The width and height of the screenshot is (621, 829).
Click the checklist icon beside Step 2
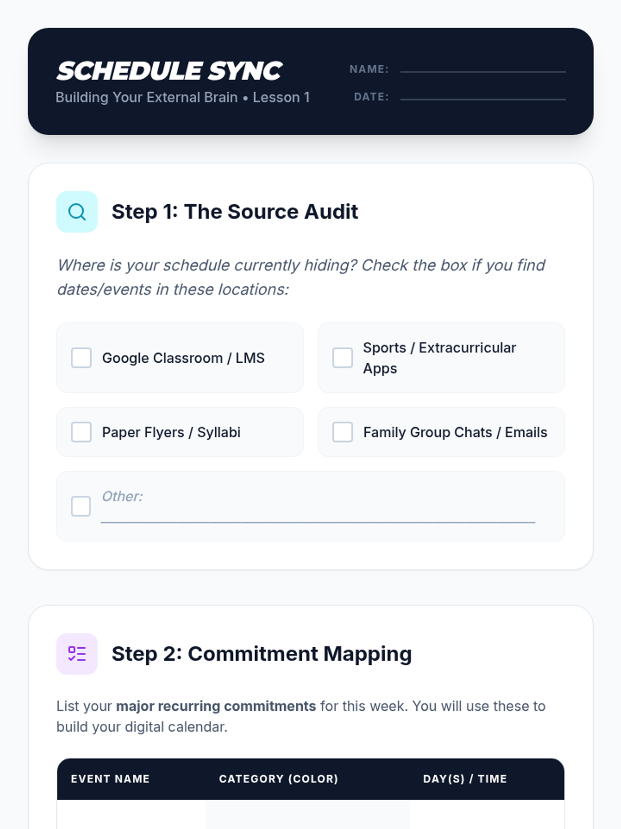tap(77, 654)
